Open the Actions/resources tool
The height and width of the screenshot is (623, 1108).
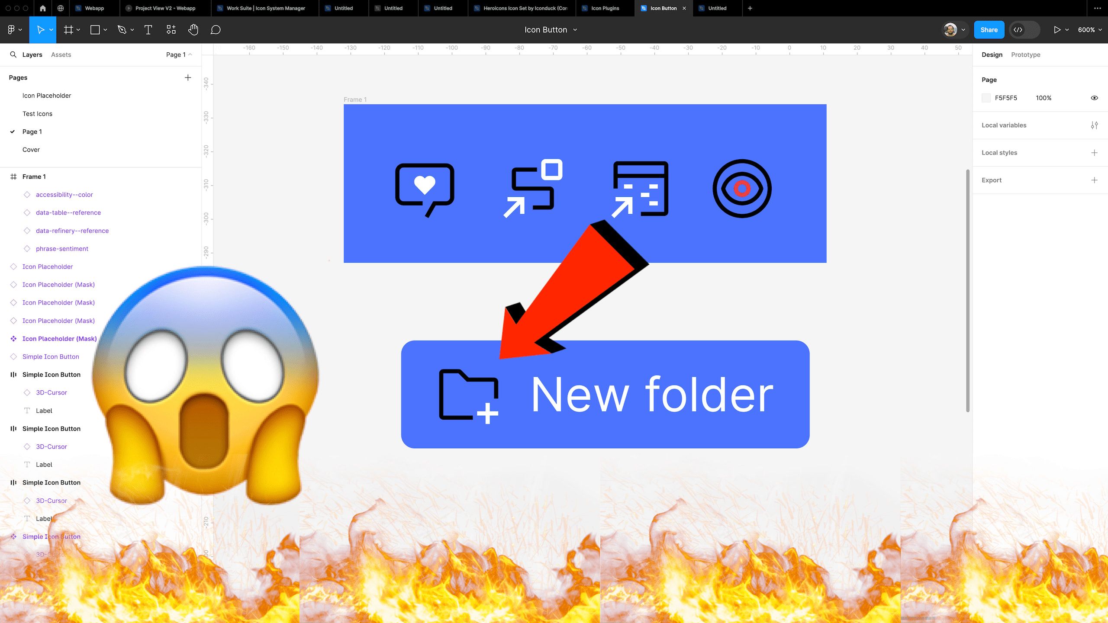coord(171,29)
